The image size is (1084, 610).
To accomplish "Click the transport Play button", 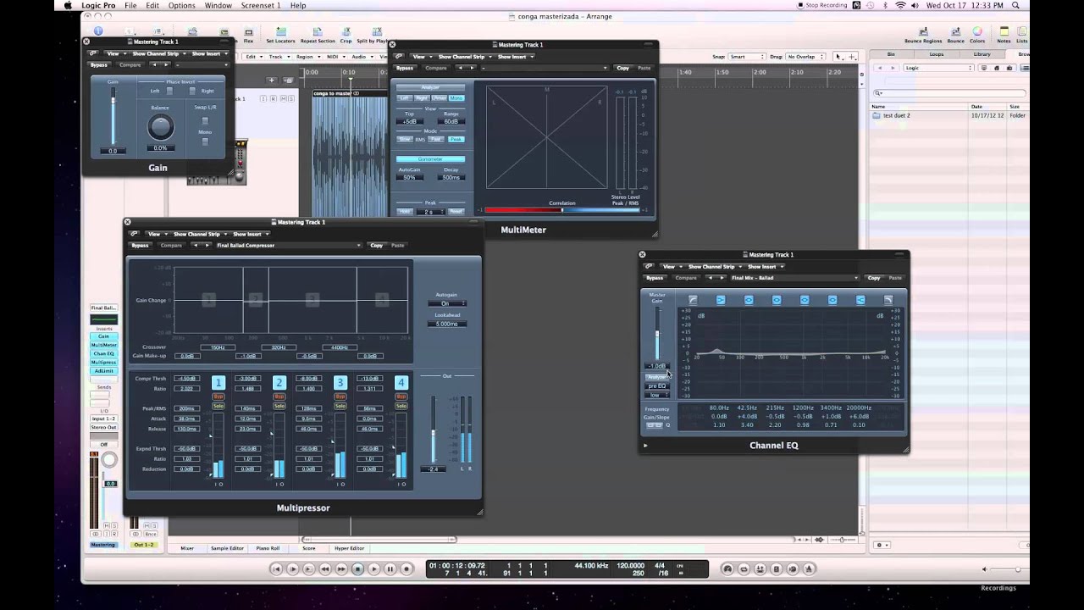I will point(373,569).
